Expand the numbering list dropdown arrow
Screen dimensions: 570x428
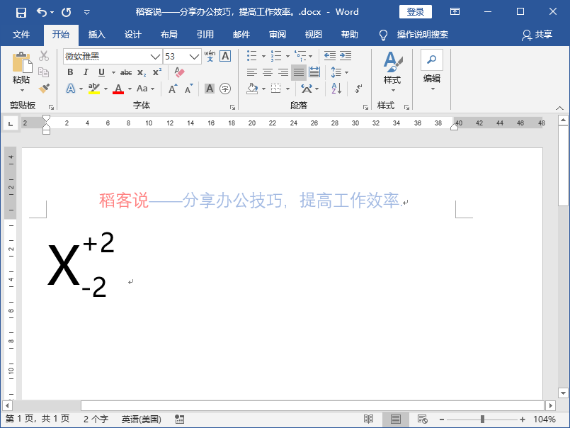287,56
